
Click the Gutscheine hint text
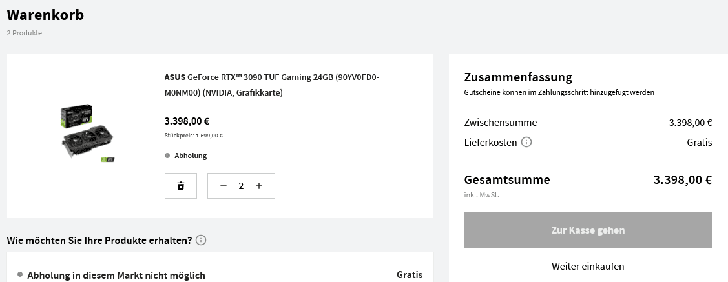(559, 92)
